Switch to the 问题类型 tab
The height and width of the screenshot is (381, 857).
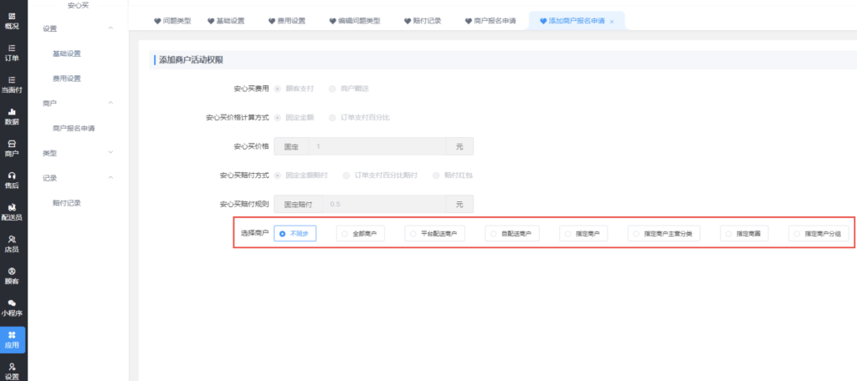[172, 20]
